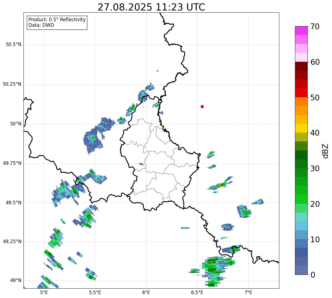Click the title "27.08.2025 11:23 UTC"
332x298 pixels.
pos(151,7)
